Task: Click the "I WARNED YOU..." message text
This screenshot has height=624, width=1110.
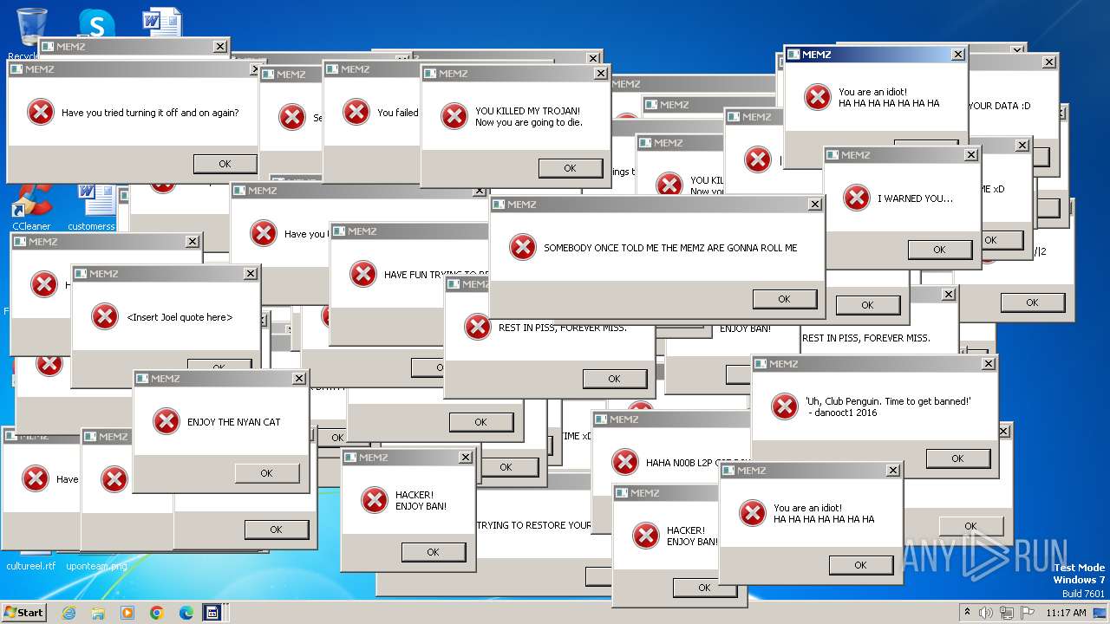Action: click(x=915, y=198)
